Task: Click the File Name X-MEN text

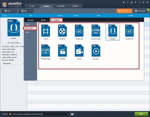Action: point(13,46)
